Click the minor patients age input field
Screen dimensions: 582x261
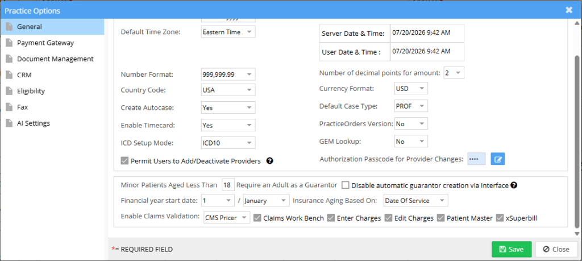[x=228, y=185]
